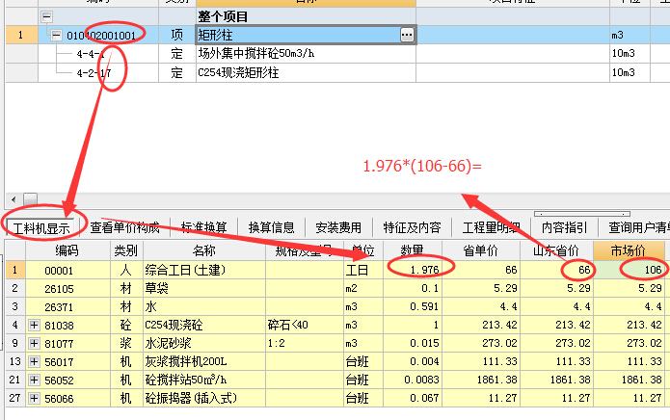Collapse the 010402001001 item row

56,35
